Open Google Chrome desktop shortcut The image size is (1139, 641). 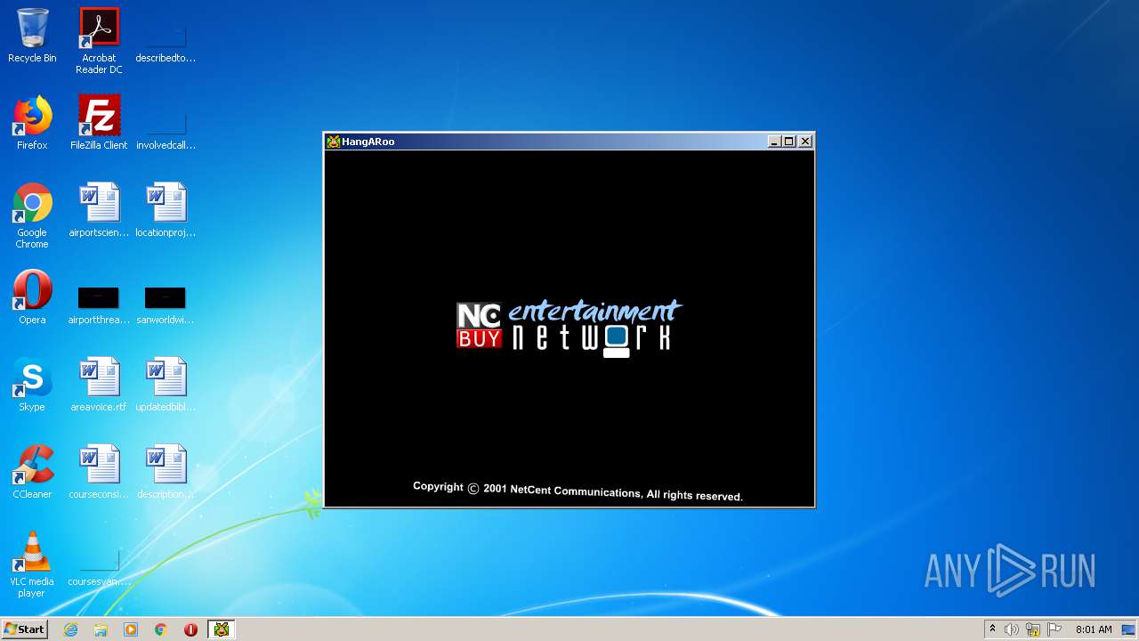[32, 216]
